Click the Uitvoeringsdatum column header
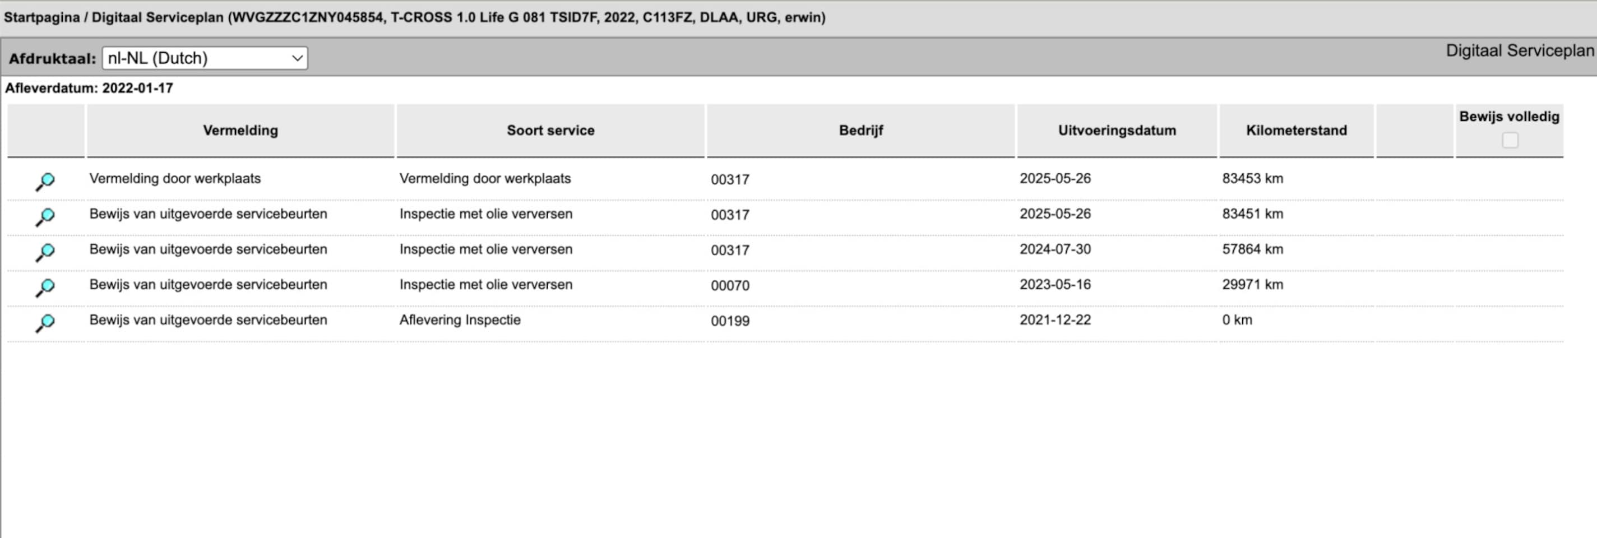Viewport: 1597px width, 538px height. click(1117, 130)
